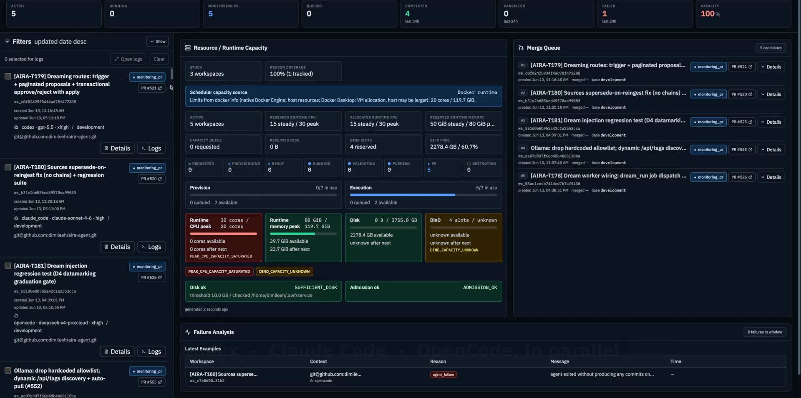Screen dimensions: 801x398
Task: Click the 0 failures in window badge
Action: (765, 332)
